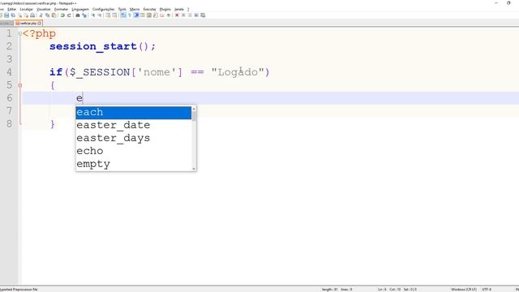Open the Editar menu
Image resolution: width=519 pixels, height=292 pixels.
pos(12,9)
